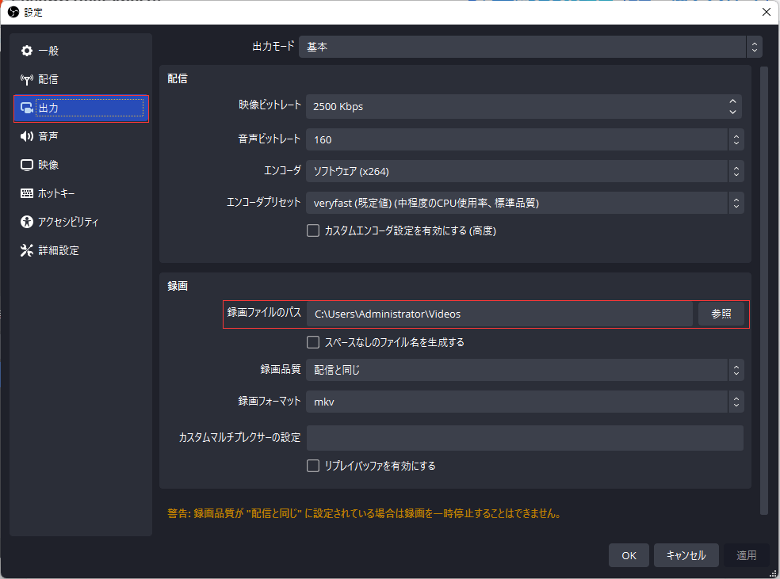The width and height of the screenshot is (780, 579).
Task: Select the Stream (配信) antenna icon
Action: [27, 79]
